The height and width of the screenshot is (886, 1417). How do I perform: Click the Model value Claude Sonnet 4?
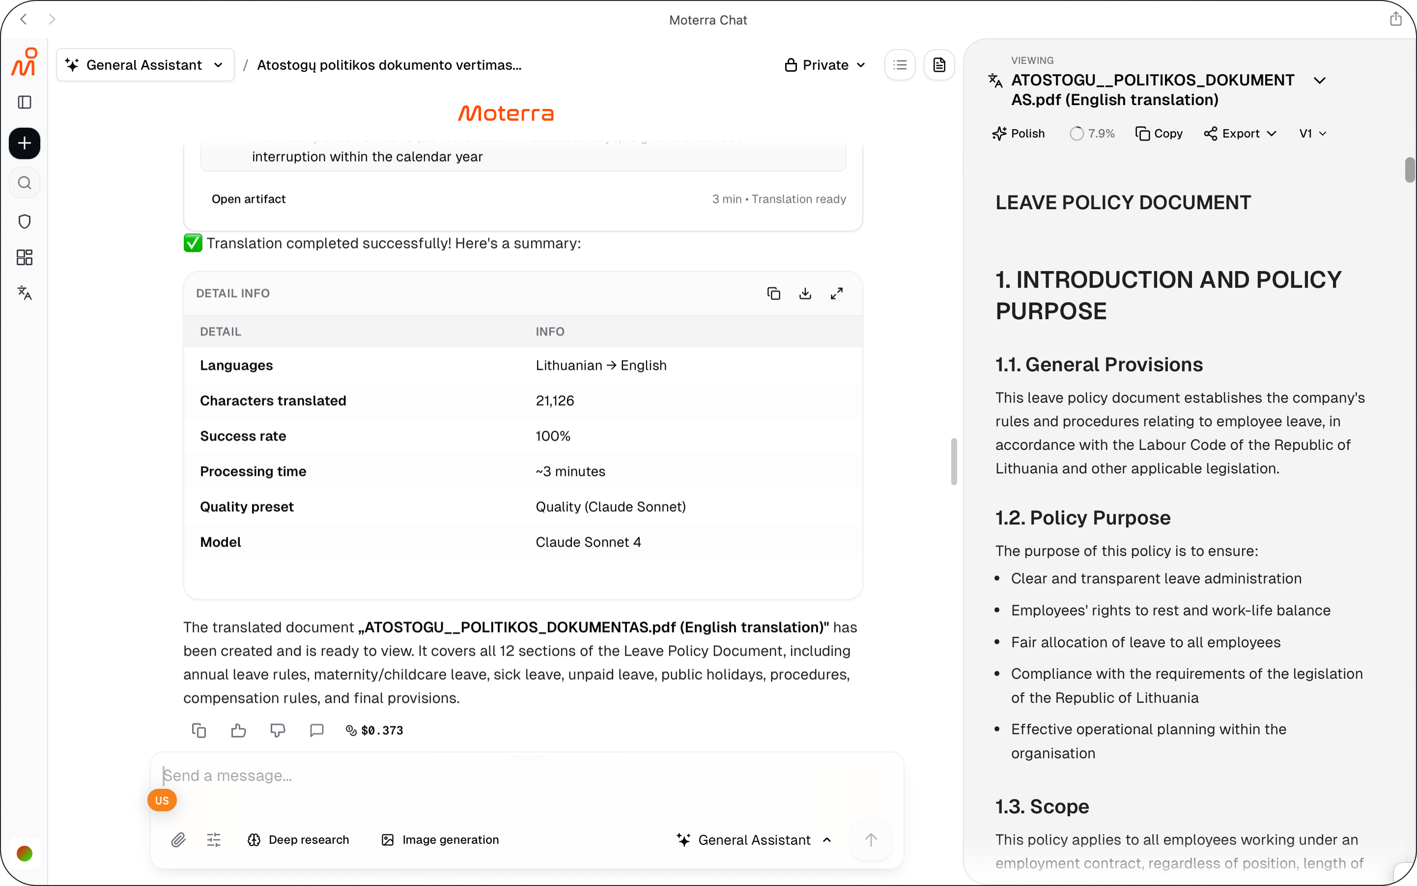coord(588,542)
